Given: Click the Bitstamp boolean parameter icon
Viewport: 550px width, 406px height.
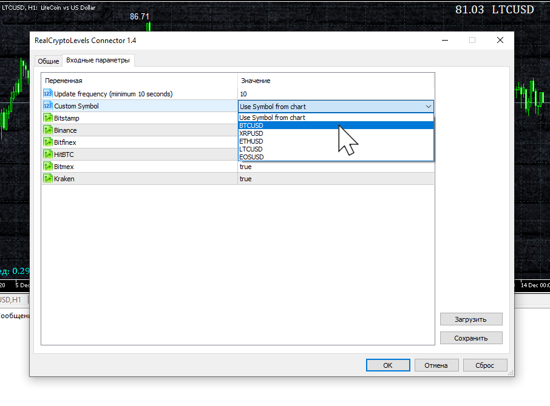Looking at the screenshot, I should [48, 118].
